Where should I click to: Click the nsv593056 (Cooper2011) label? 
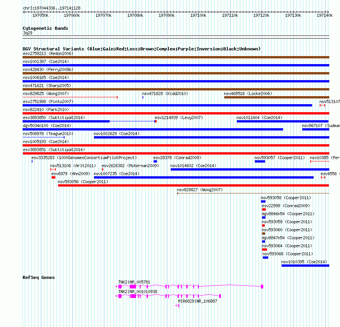click(x=83, y=182)
